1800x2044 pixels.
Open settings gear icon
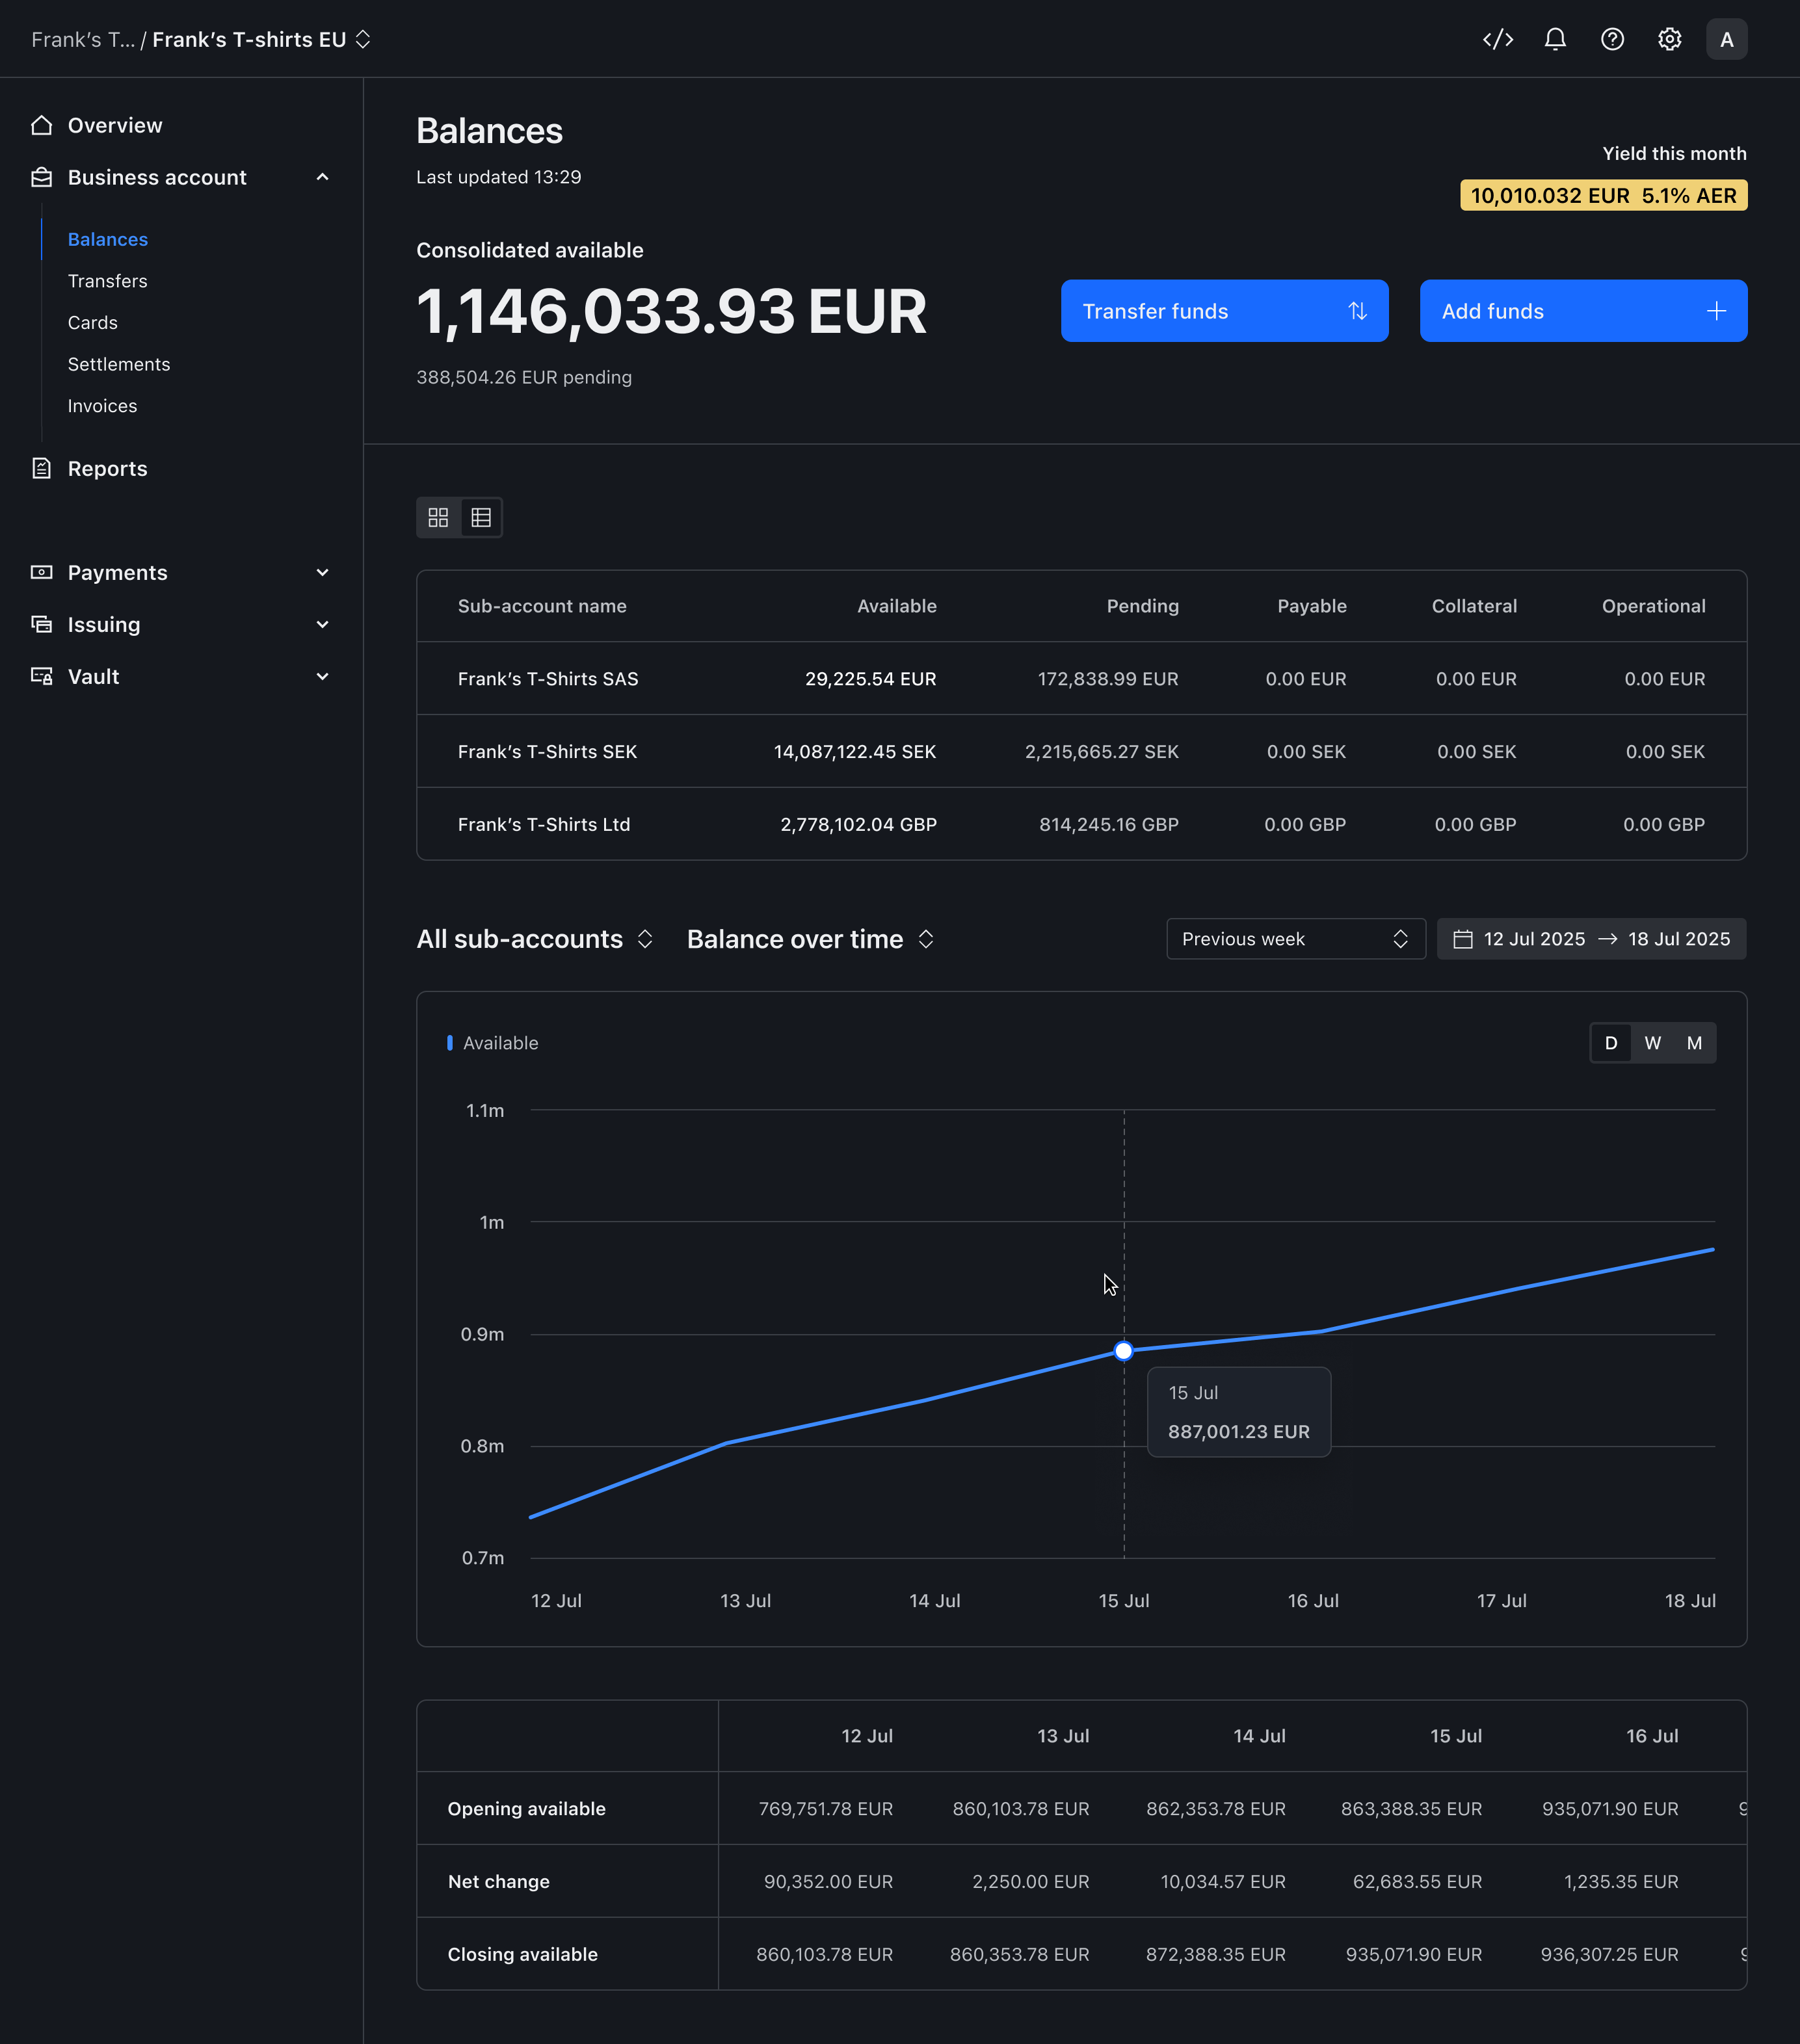coord(1669,39)
